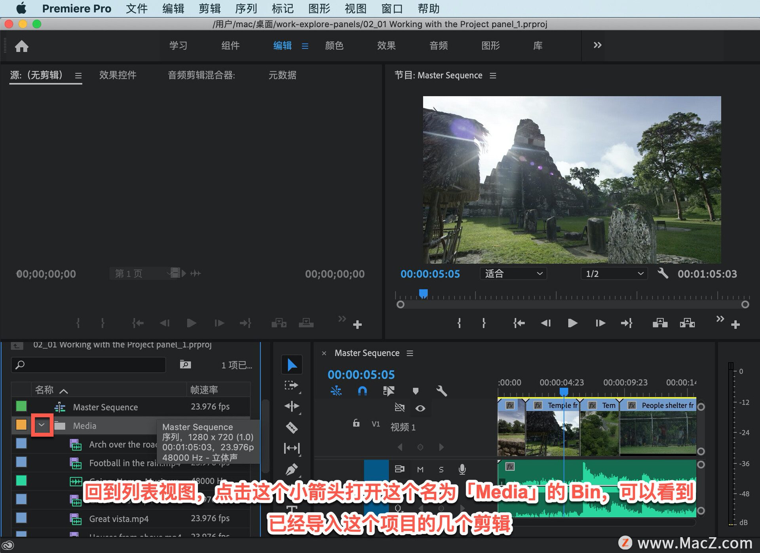
Task: Step forward one frame in Program Monitor
Action: click(600, 323)
